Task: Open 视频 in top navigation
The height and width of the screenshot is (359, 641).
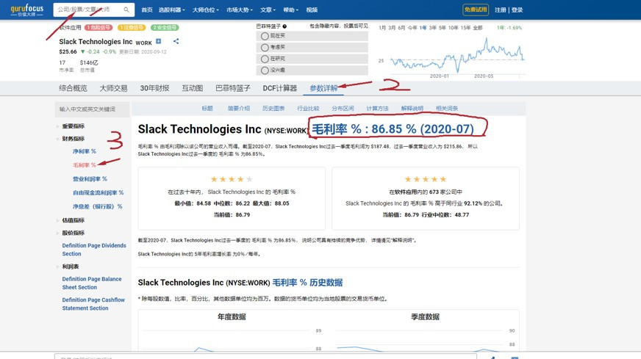Action: [x=312, y=10]
